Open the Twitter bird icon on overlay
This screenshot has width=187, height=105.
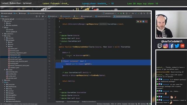177,46
